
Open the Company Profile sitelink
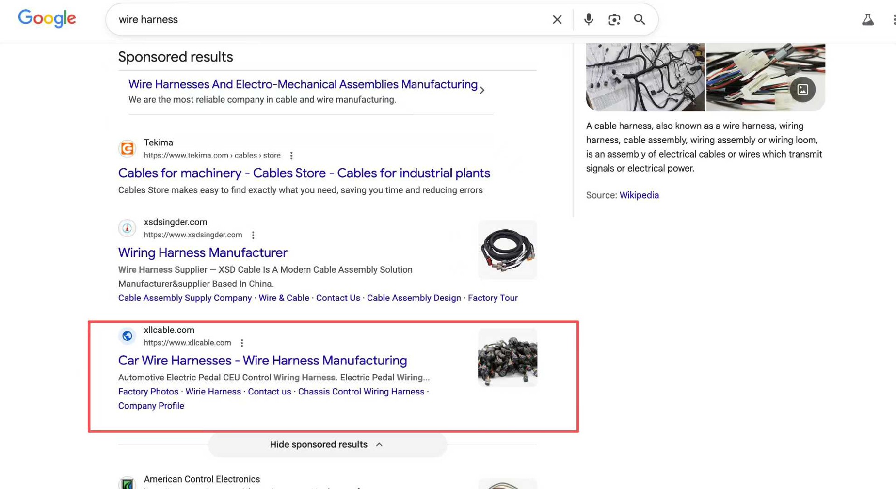coord(151,406)
